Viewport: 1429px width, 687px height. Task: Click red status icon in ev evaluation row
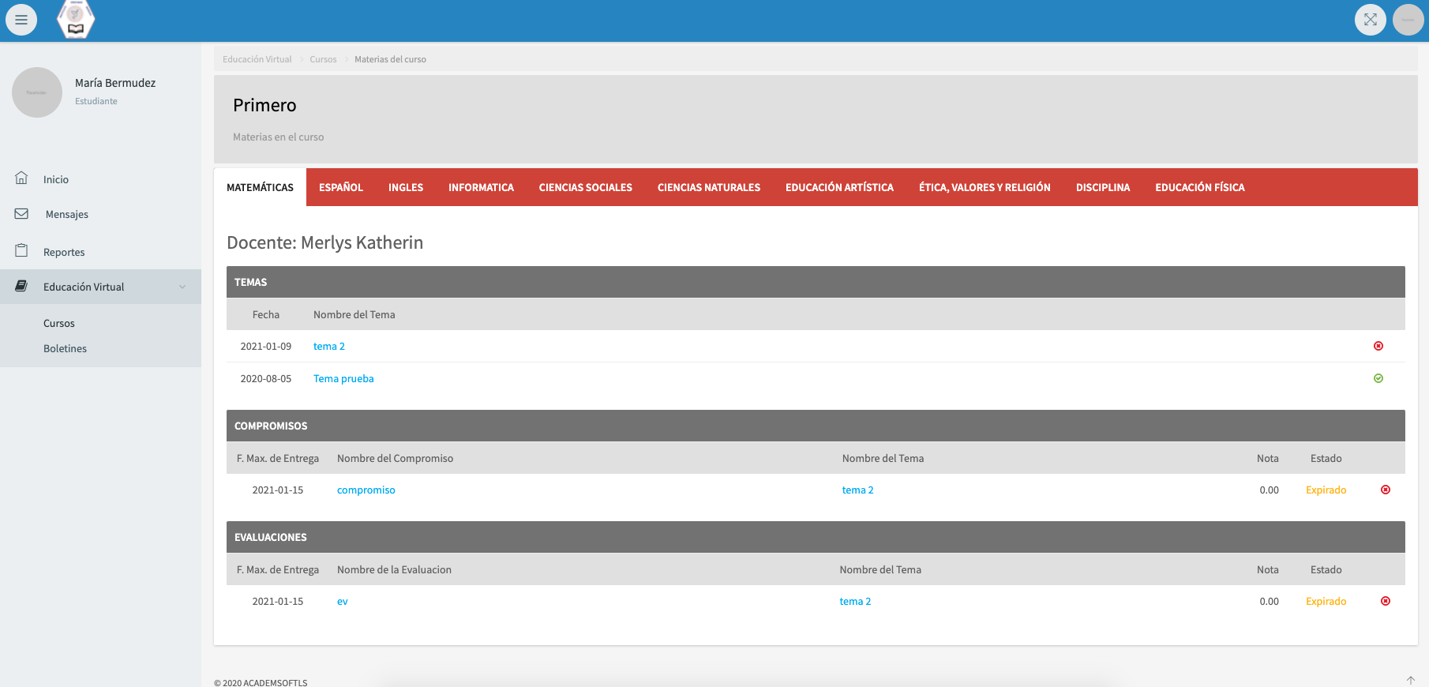[1385, 601]
